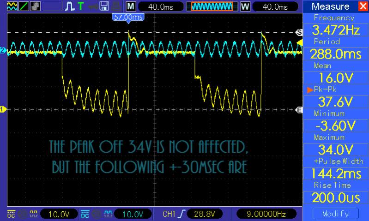Click the 200.0us rise time value
Image resolution: width=369 pixels, height=221 pixels.
click(336, 197)
